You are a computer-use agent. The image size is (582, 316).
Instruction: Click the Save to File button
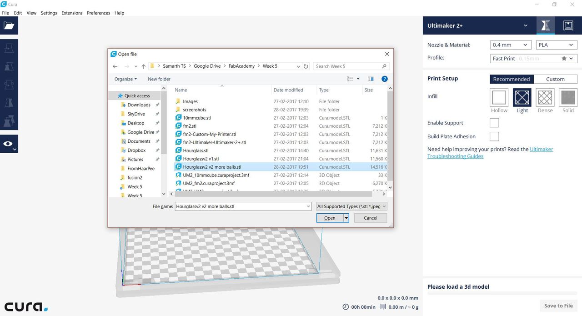click(558, 306)
